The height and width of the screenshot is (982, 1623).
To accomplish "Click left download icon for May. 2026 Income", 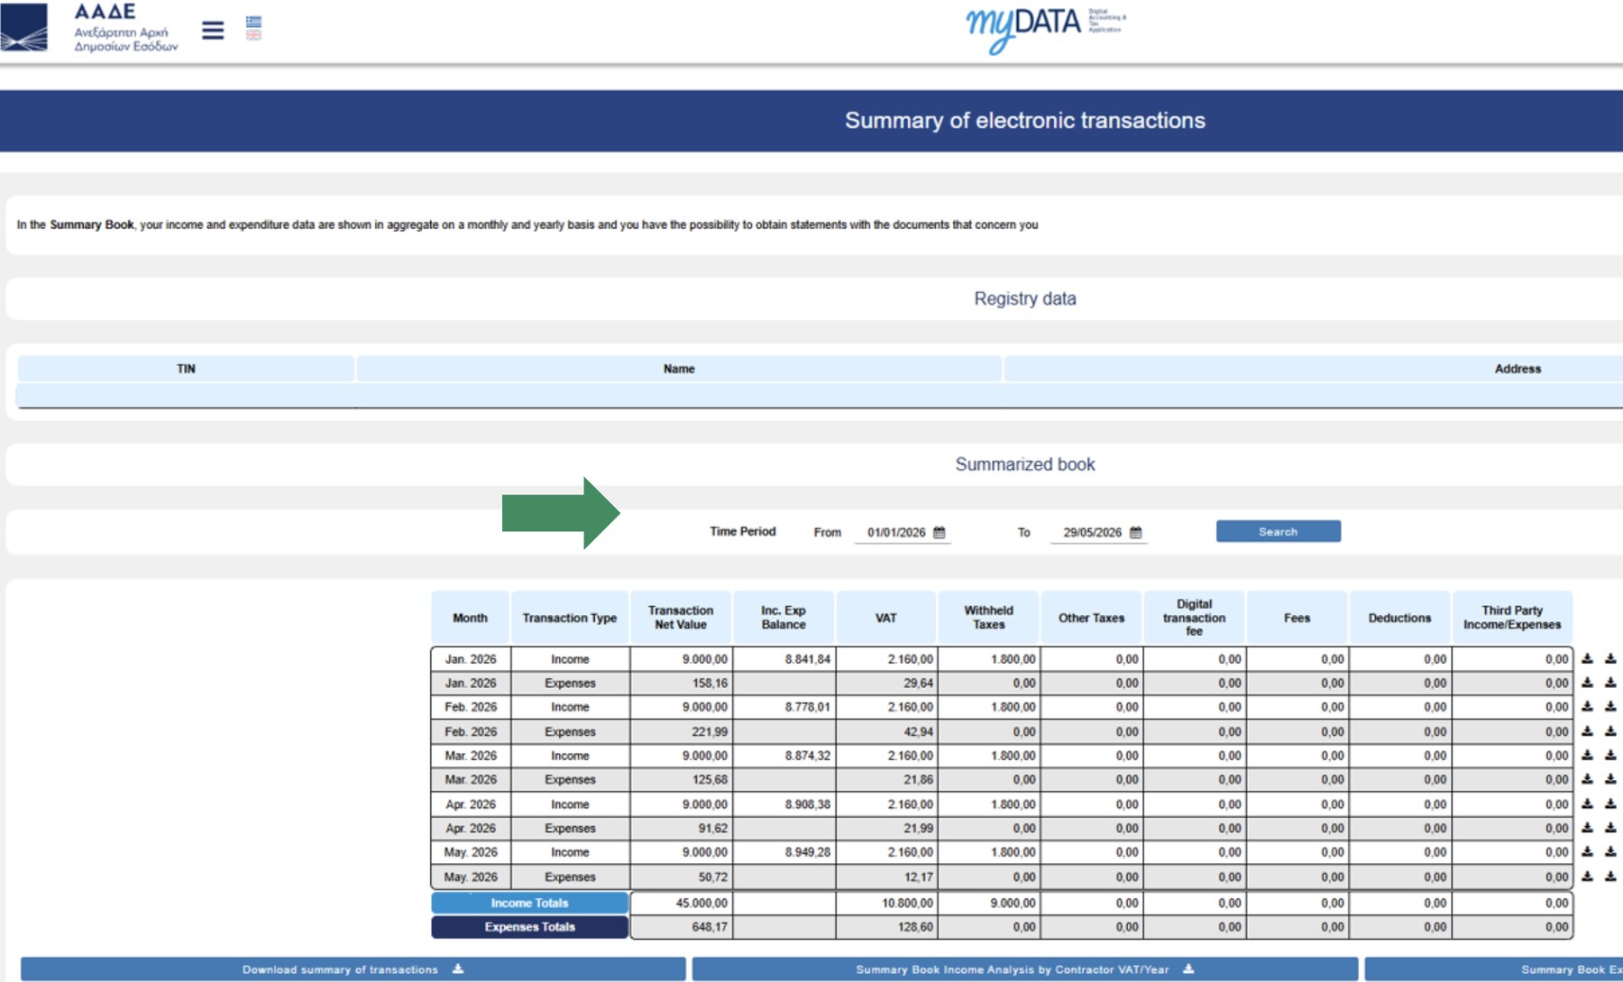I will 1587,852.
